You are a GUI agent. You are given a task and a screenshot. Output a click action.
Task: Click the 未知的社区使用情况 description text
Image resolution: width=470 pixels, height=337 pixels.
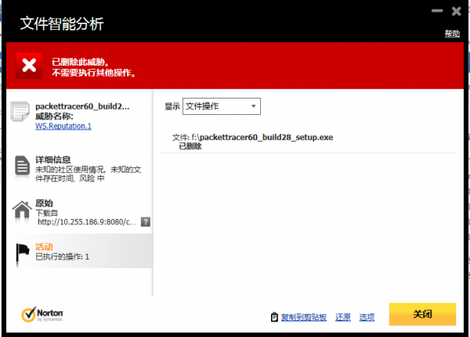pyautogui.click(x=88, y=174)
